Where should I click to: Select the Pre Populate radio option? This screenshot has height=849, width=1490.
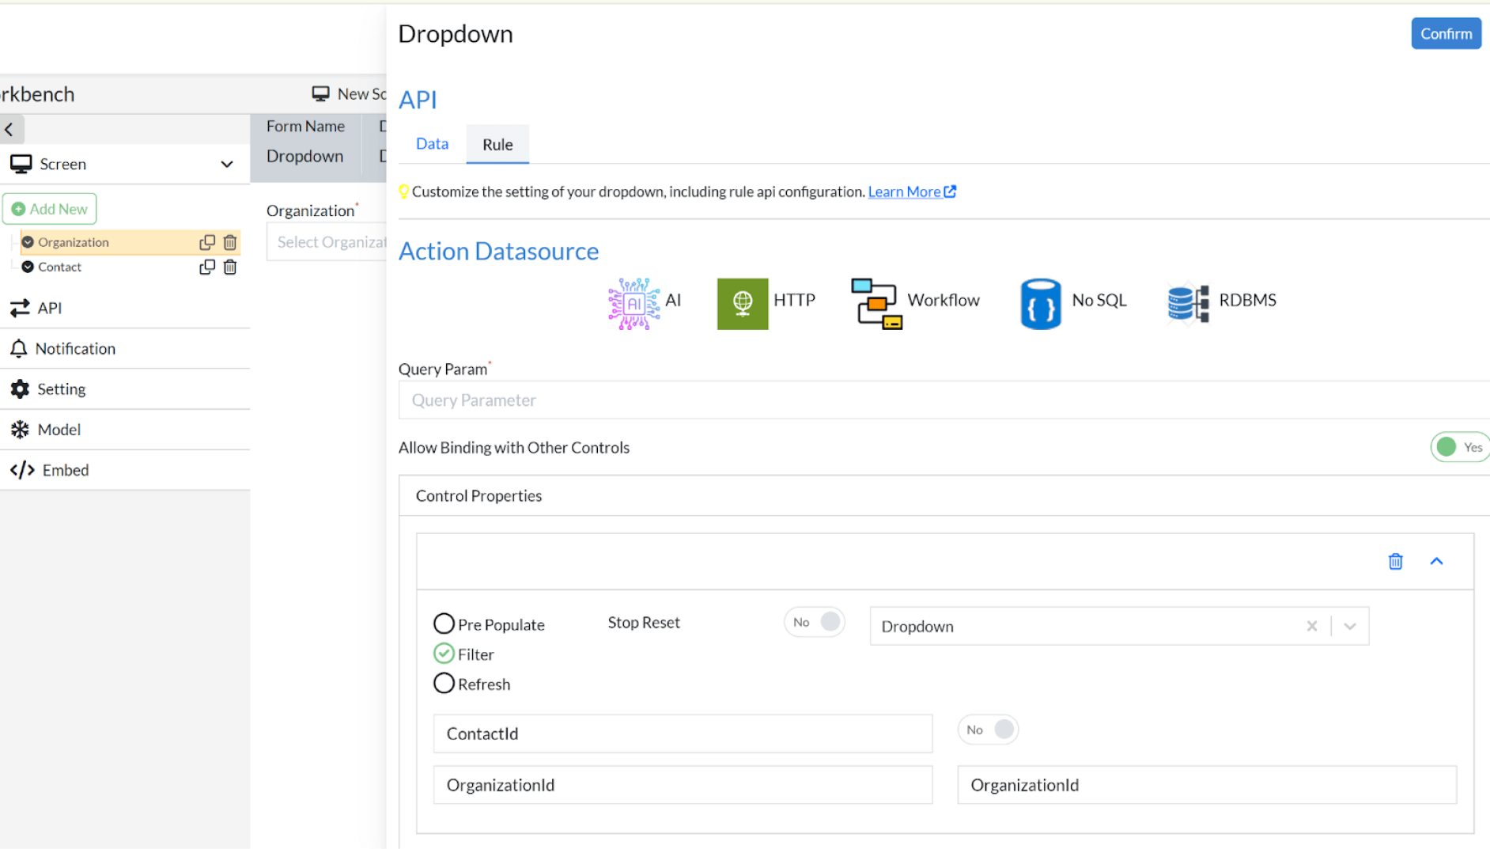444,623
